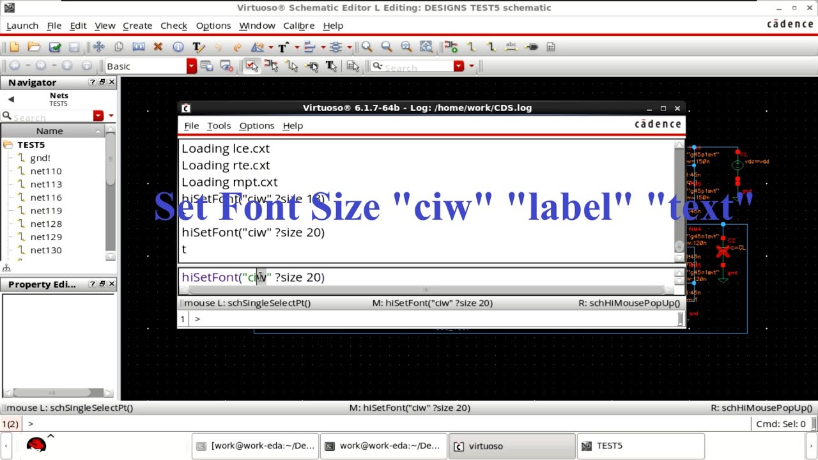Open object properties info icon
Screen dimensions: 818x460
(x=178, y=47)
